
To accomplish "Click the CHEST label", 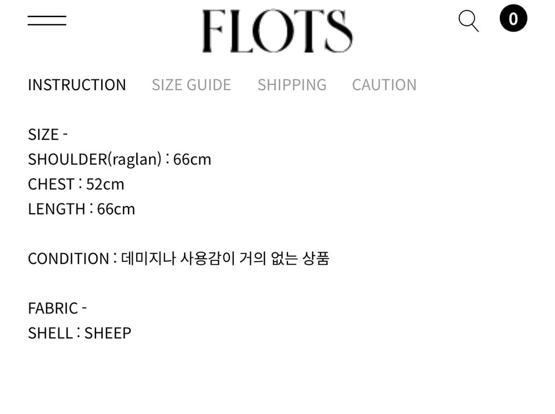I will 51,184.
